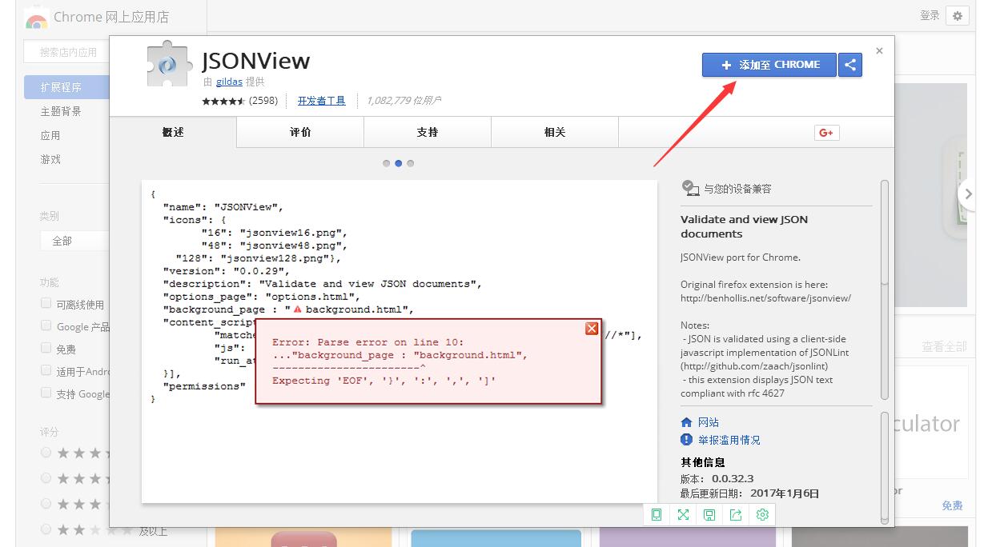Switch to the 支持 tab
1004x547 pixels.
point(428,132)
